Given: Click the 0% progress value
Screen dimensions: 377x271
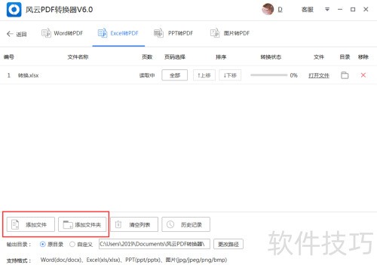Looking at the screenshot, I should click(x=293, y=75).
